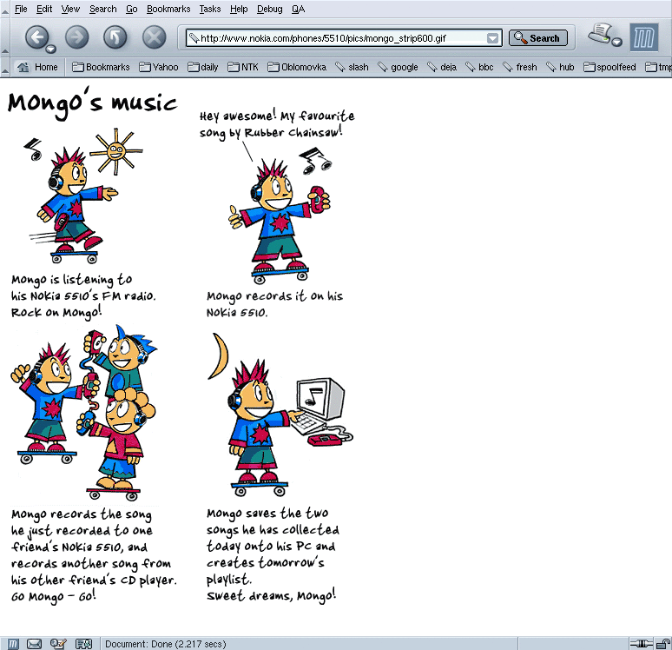
Task: Click the Stop loading button
Action: coord(155,36)
